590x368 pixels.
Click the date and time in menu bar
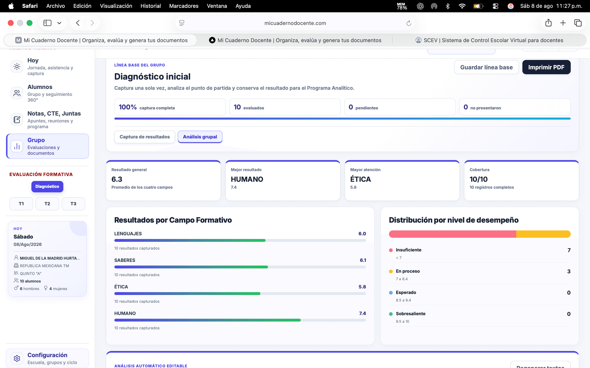[551, 6]
